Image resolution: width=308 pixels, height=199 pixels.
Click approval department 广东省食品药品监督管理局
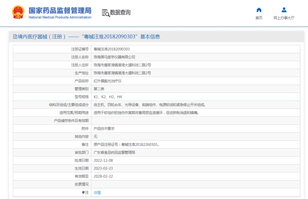pos(114,152)
